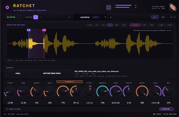The image size is (179, 117).
Task: Toggle the ACTIVE power switch
Action: point(14,17)
